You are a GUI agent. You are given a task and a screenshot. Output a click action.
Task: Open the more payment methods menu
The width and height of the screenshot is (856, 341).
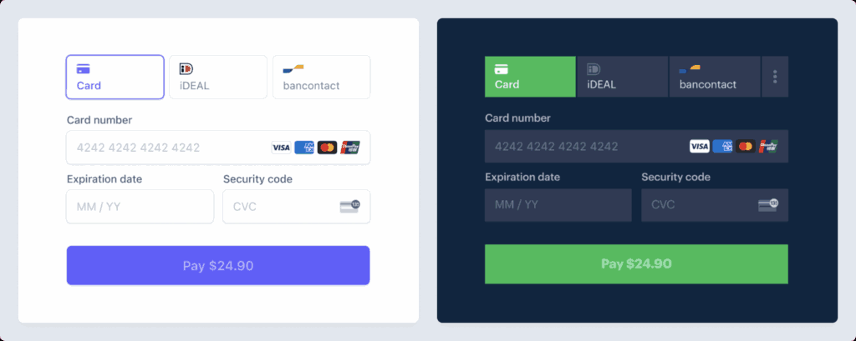[775, 77]
